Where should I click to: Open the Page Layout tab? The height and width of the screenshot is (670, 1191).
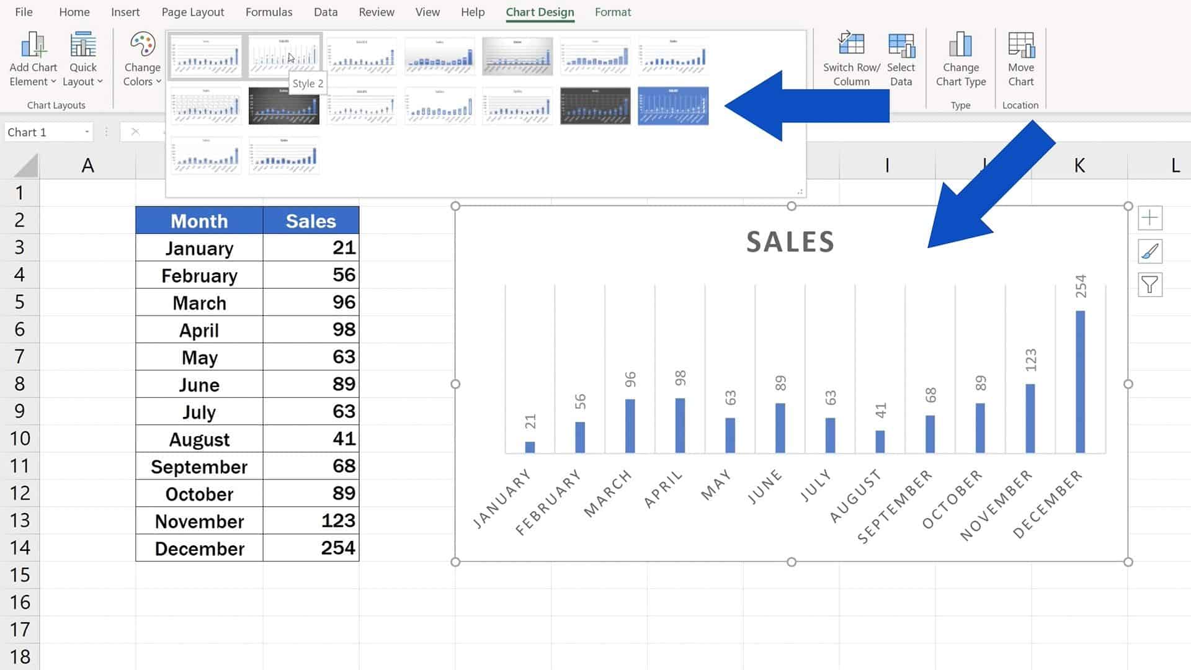tap(193, 12)
